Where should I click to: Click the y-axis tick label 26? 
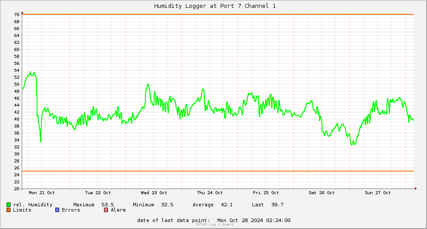17,168
